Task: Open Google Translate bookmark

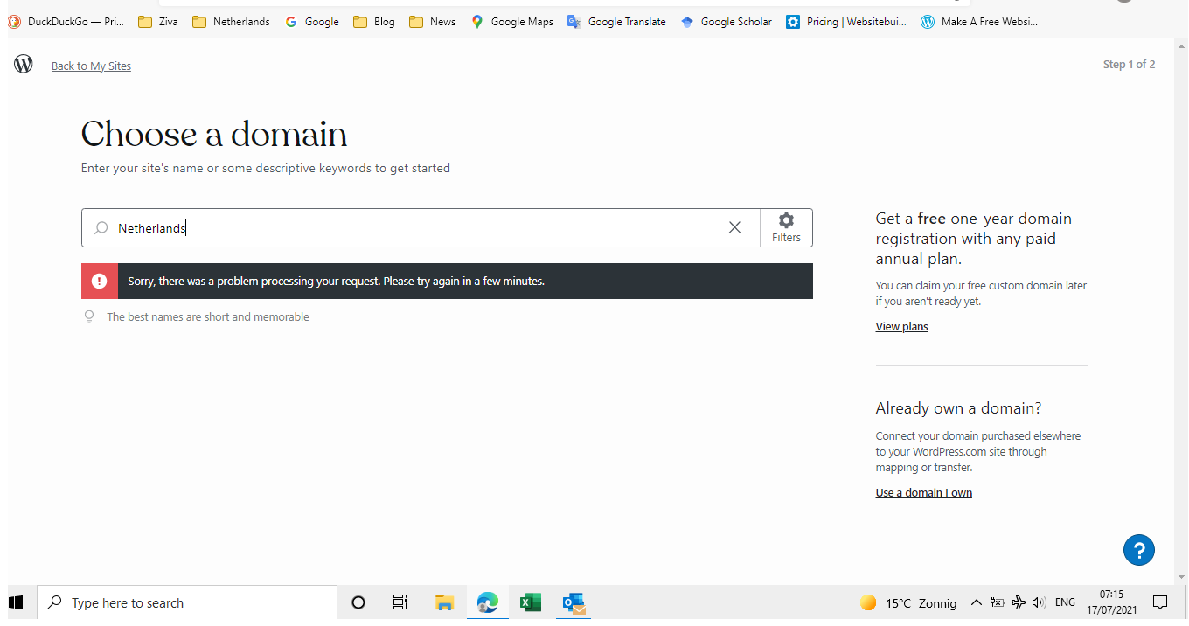Action: point(616,22)
